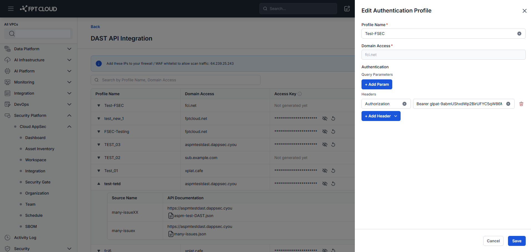Expand the test_new_1 profile row
The width and height of the screenshot is (531, 252).
click(99, 119)
